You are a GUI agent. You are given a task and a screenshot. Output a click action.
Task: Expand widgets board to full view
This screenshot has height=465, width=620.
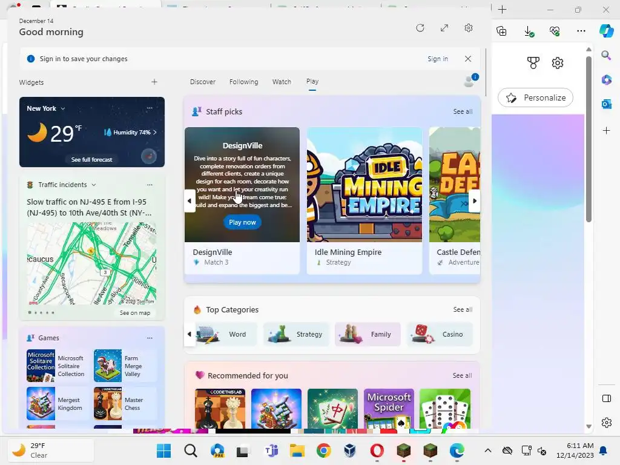(x=444, y=28)
